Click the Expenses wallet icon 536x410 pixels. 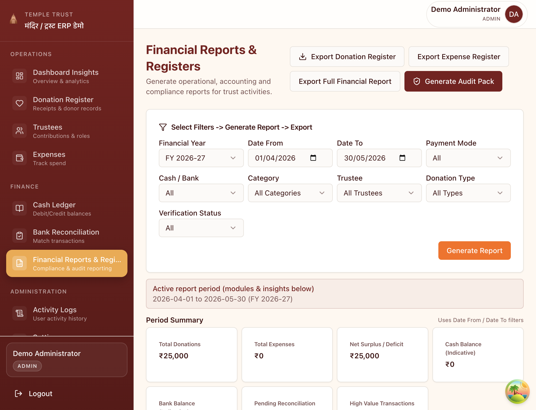(x=20, y=158)
